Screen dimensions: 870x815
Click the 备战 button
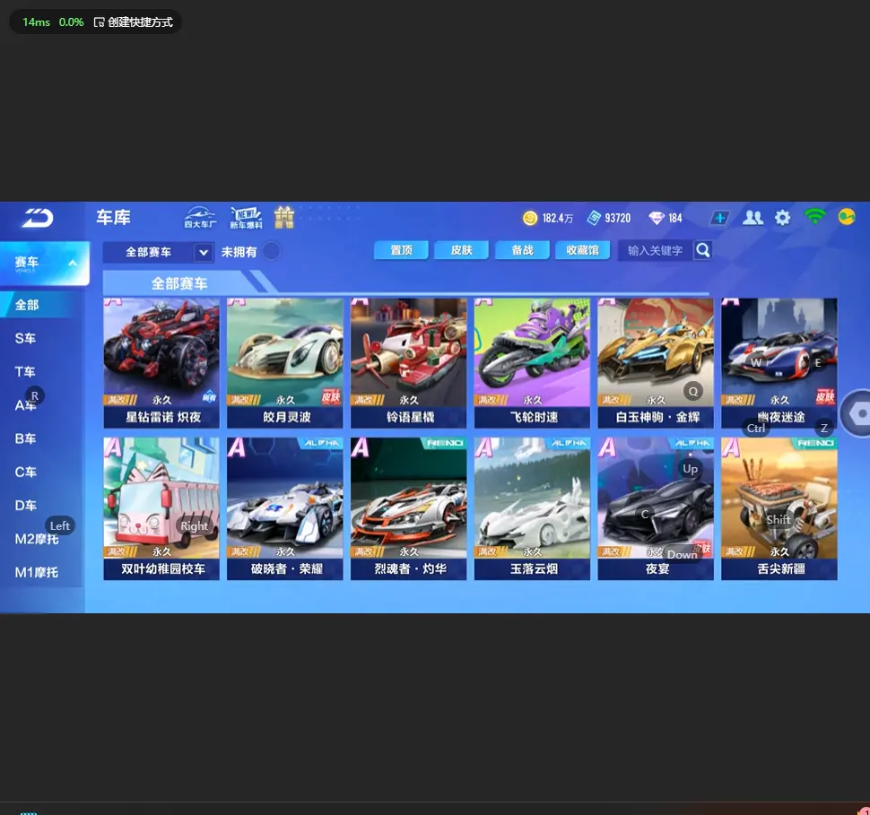click(x=522, y=250)
